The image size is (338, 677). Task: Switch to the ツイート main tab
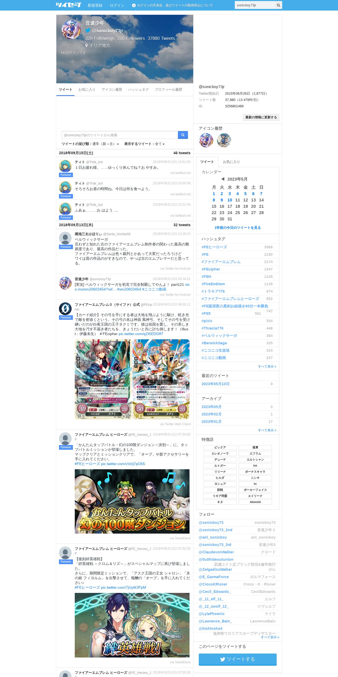tap(65, 90)
